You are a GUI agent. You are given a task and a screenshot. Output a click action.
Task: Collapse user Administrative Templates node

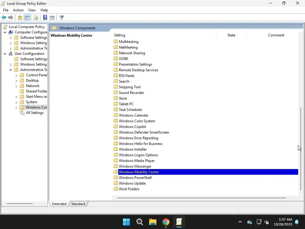click(x=10, y=70)
